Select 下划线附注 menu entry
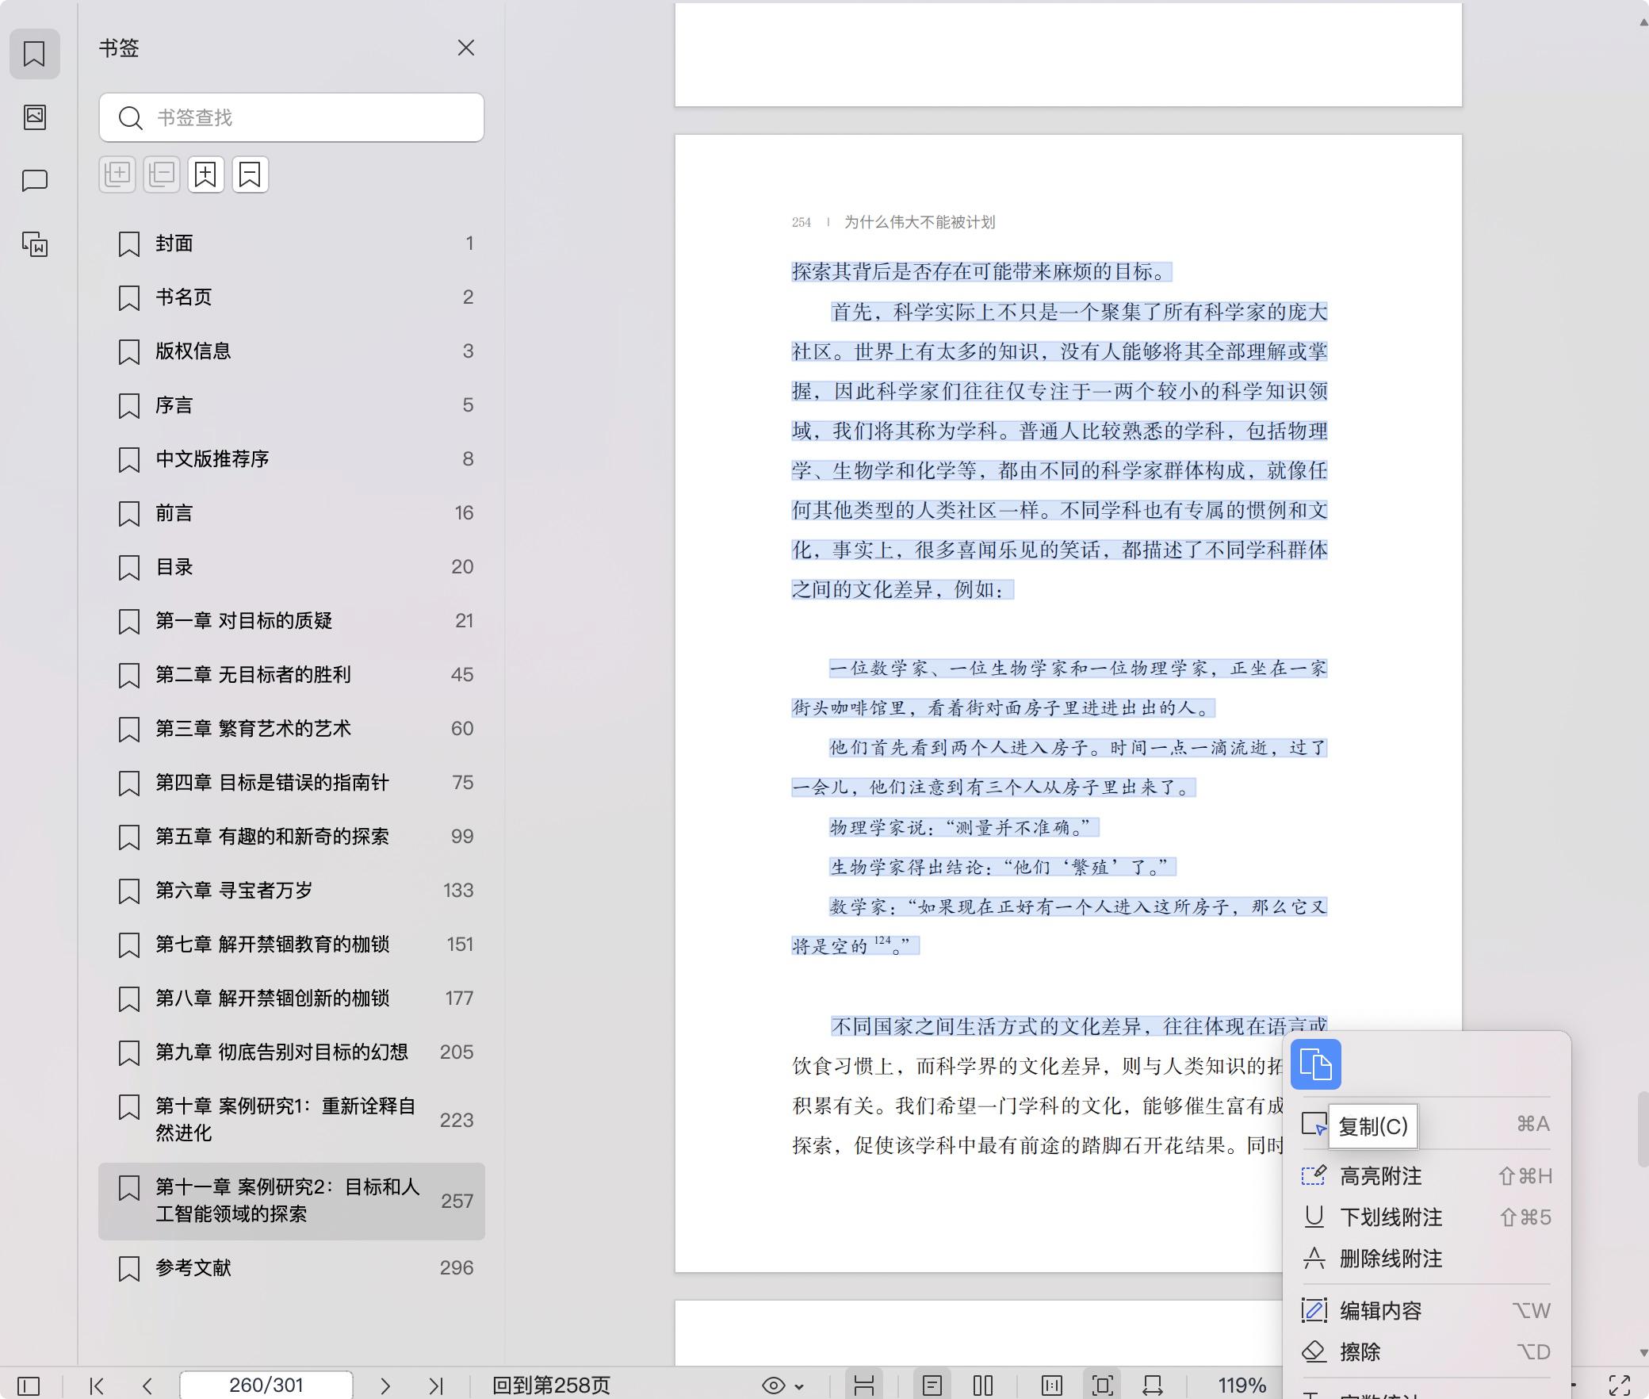Image resolution: width=1649 pixels, height=1399 pixels. point(1391,1217)
